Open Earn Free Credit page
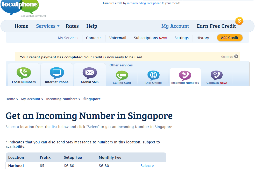 (216, 26)
